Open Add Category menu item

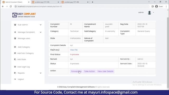(x=24, y=47)
